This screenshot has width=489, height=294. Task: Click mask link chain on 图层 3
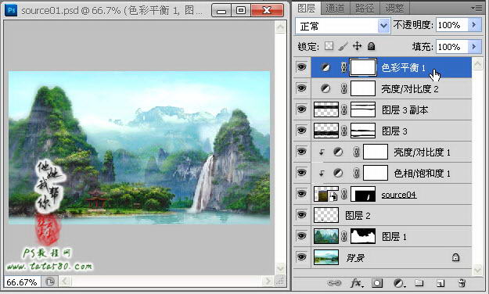pos(344,131)
